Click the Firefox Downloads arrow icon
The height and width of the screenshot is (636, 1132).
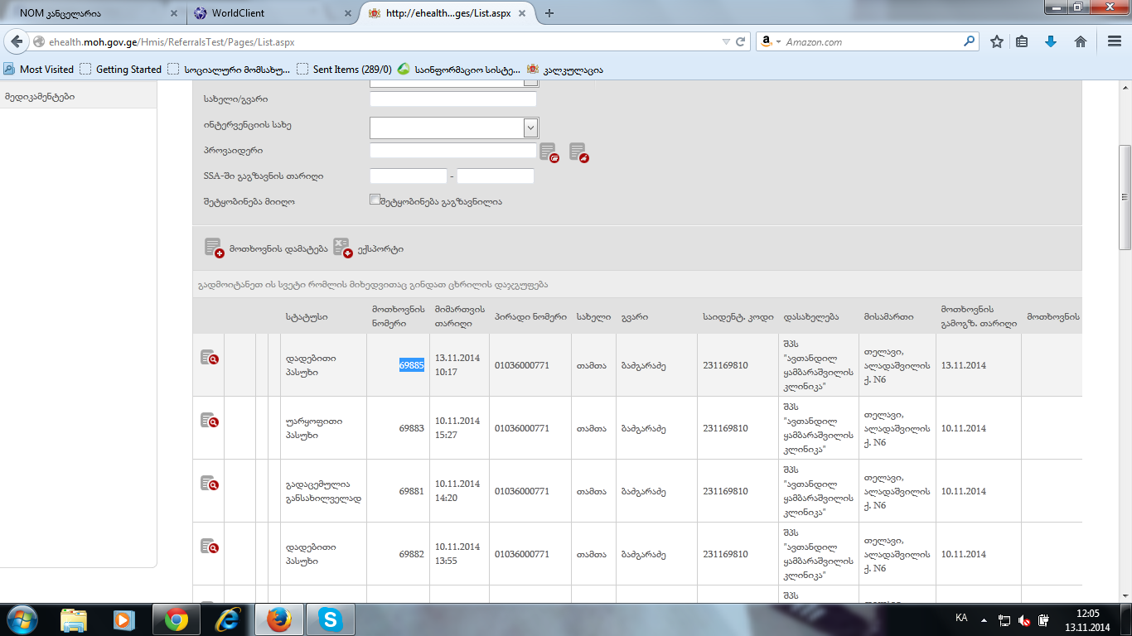coord(1051,41)
